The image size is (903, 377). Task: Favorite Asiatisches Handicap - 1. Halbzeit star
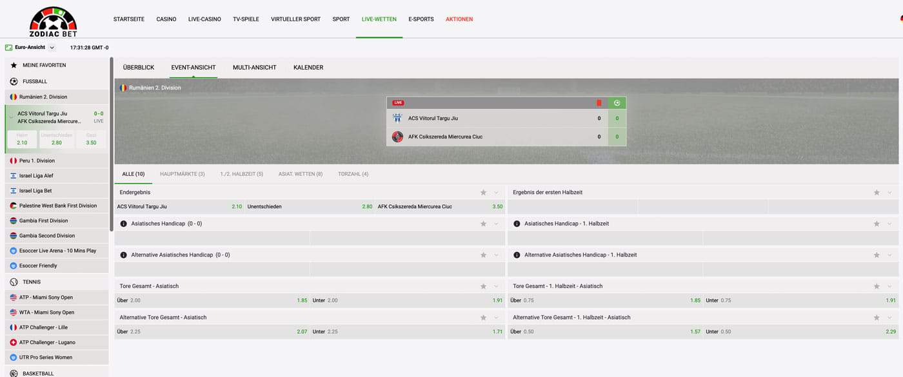877,224
